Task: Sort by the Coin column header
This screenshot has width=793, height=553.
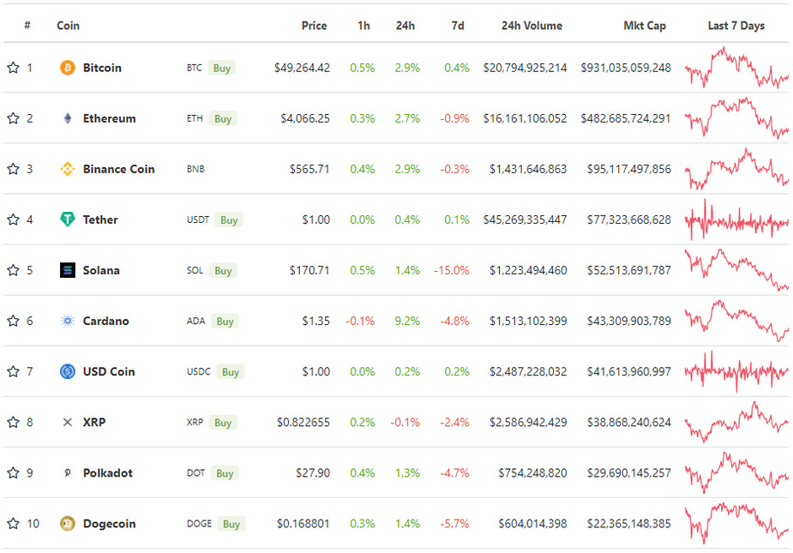Action: coord(68,26)
